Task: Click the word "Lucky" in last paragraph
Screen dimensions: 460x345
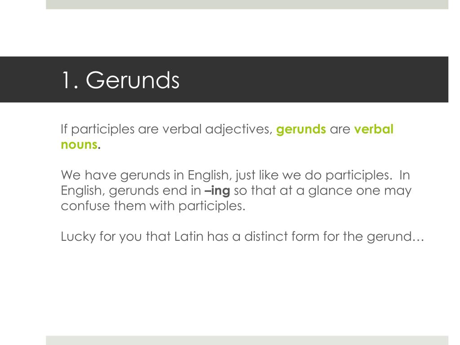Action: (x=78, y=237)
